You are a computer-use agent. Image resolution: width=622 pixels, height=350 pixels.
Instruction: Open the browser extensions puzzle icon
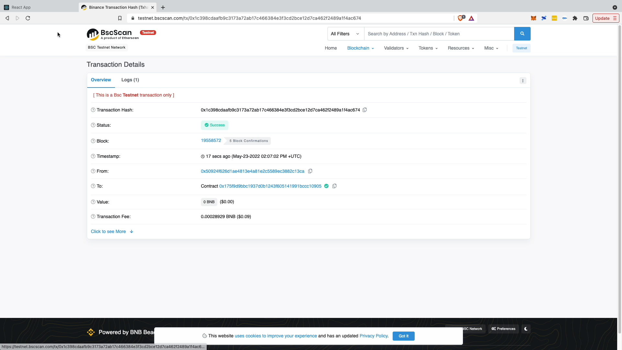tap(575, 18)
